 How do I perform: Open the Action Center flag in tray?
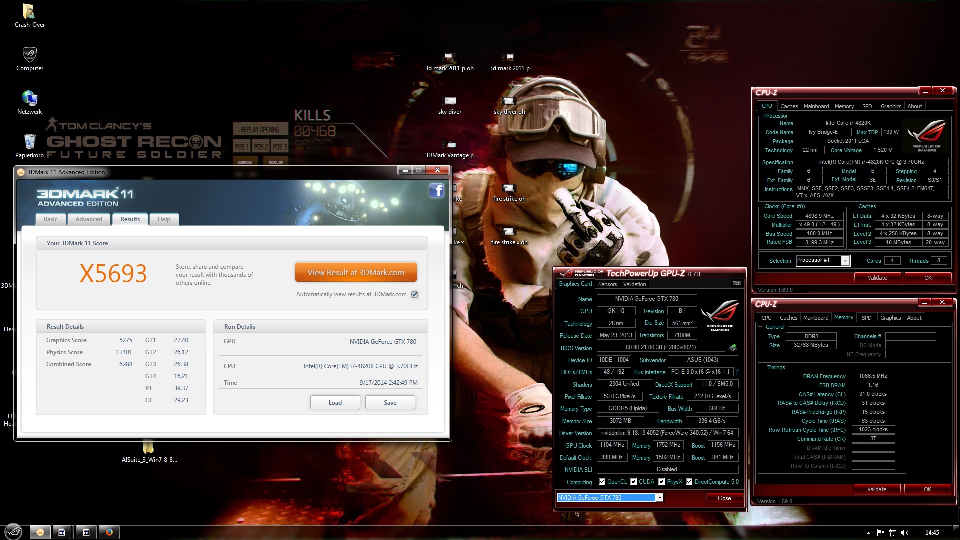880,533
